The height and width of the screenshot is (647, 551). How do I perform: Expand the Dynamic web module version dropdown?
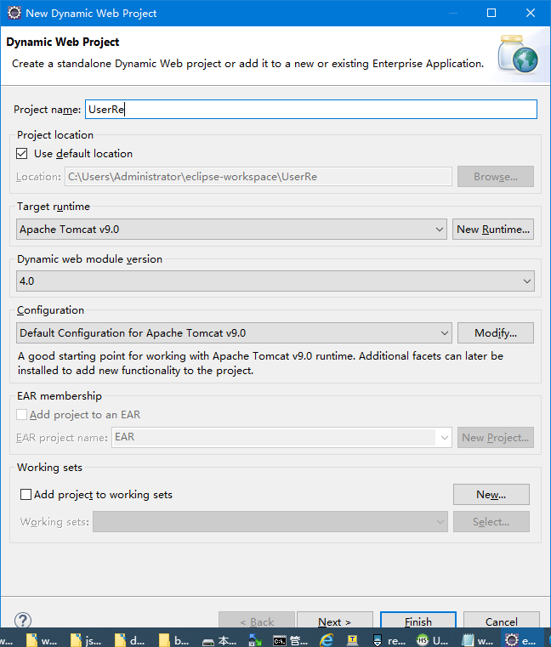[x=275, y=281]
